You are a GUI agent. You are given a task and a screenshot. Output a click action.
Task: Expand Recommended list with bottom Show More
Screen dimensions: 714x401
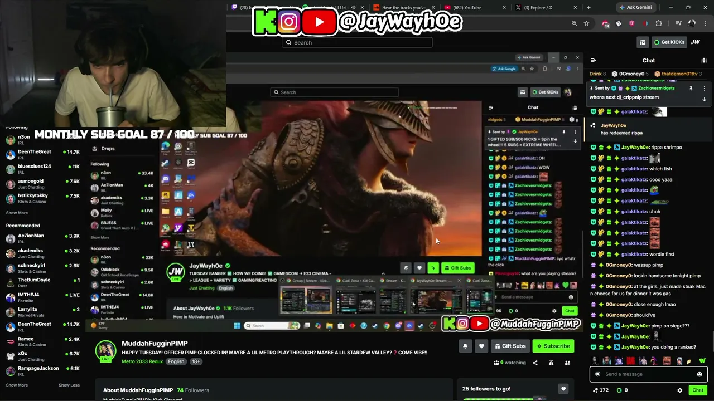pyautogui.click(x=17, y=385)
